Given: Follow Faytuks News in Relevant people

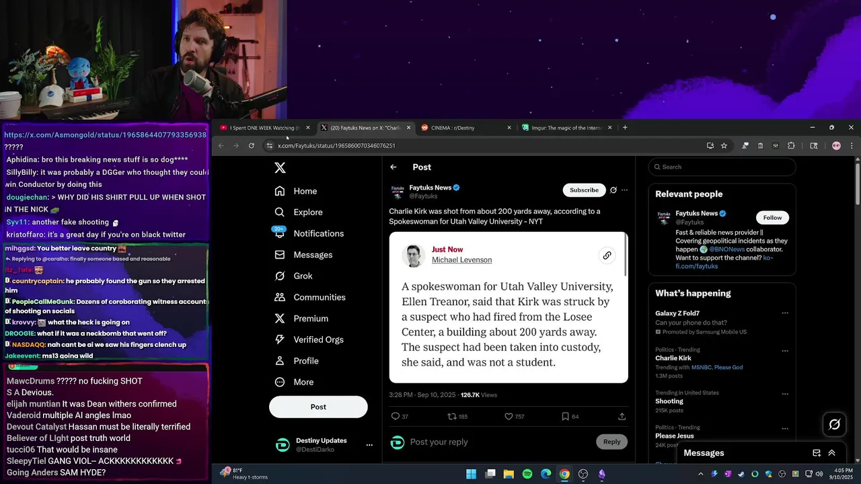Looking at the screenshot, I should 772,218.
